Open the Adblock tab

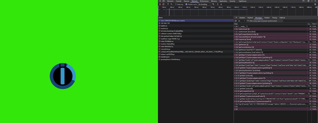(x=282, y=18)
